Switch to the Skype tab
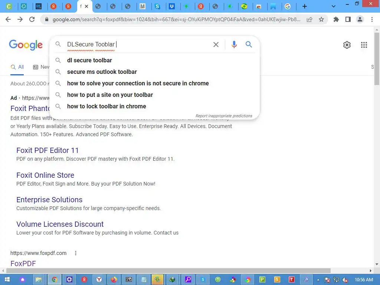 (x=157, y=7)
